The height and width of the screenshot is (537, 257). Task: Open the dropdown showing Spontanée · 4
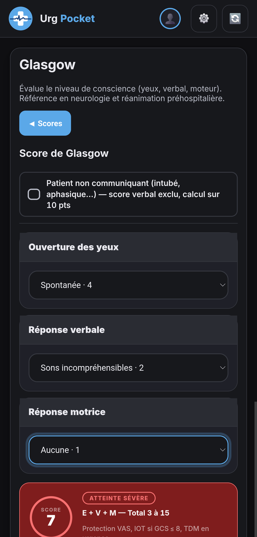click(x=128, y=285)
